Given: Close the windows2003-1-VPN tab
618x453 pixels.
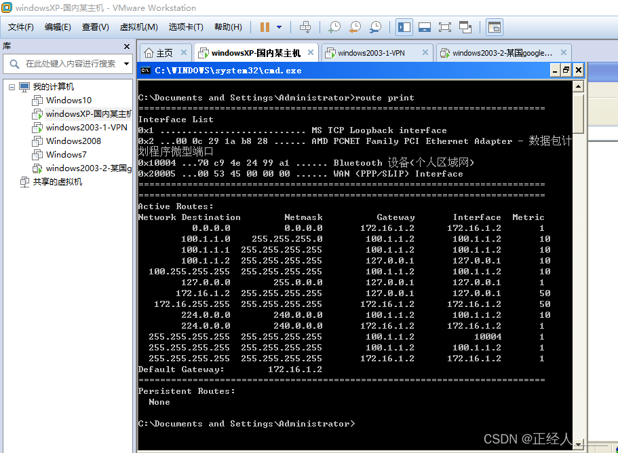Looking at the screenshot, I should point(425,52).
